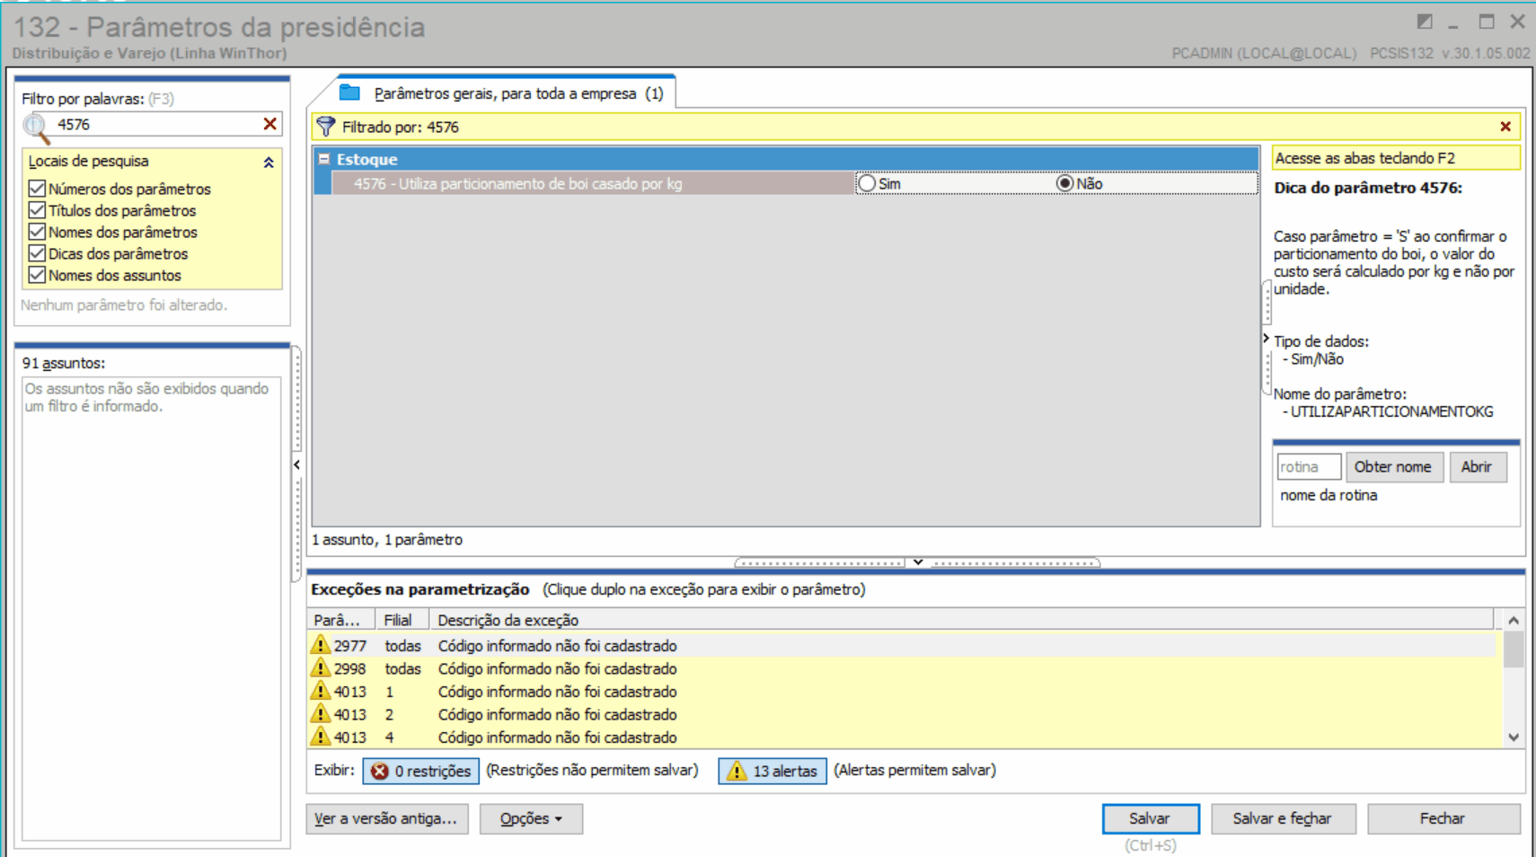Collapse the 'Locais de pesquisa' section
Viewport: 1536px width, 857px height.
[269, 163]
